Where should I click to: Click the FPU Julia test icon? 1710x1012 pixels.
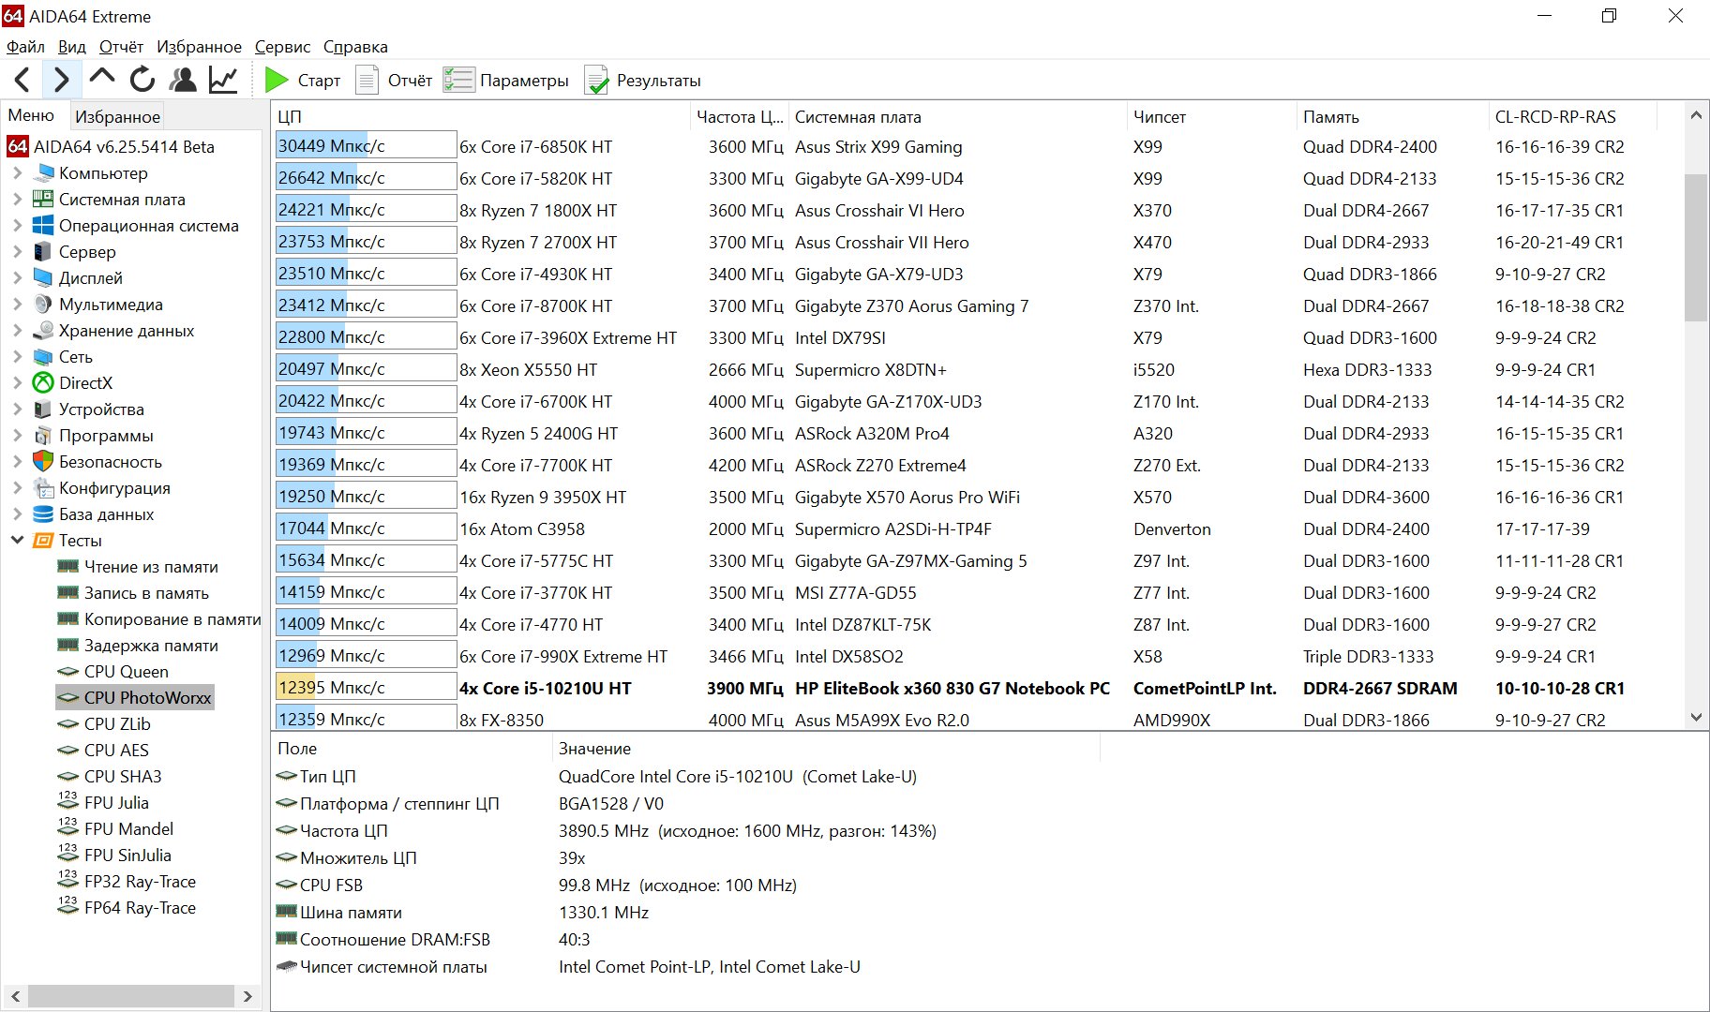[x=67, y=802]
